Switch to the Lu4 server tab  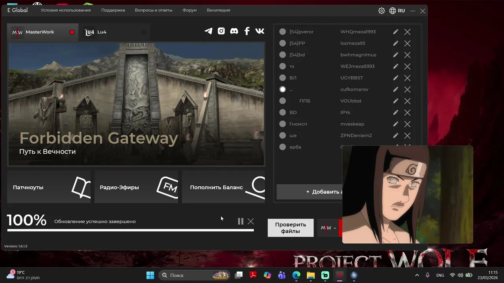114,32
